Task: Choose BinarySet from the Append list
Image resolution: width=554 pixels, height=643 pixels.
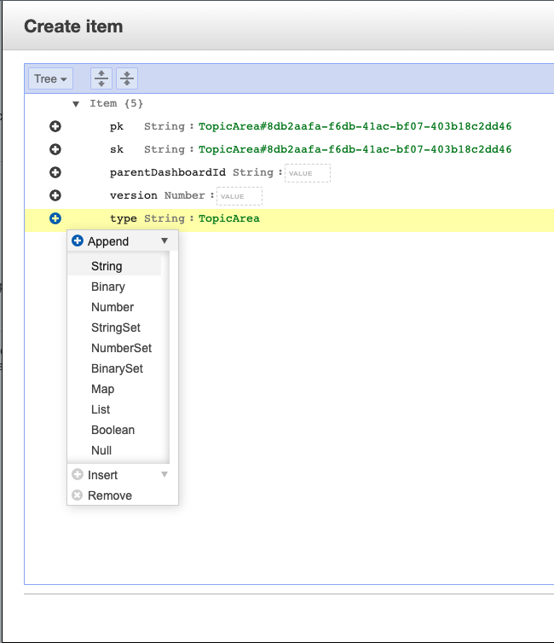Action: point(118,368)
